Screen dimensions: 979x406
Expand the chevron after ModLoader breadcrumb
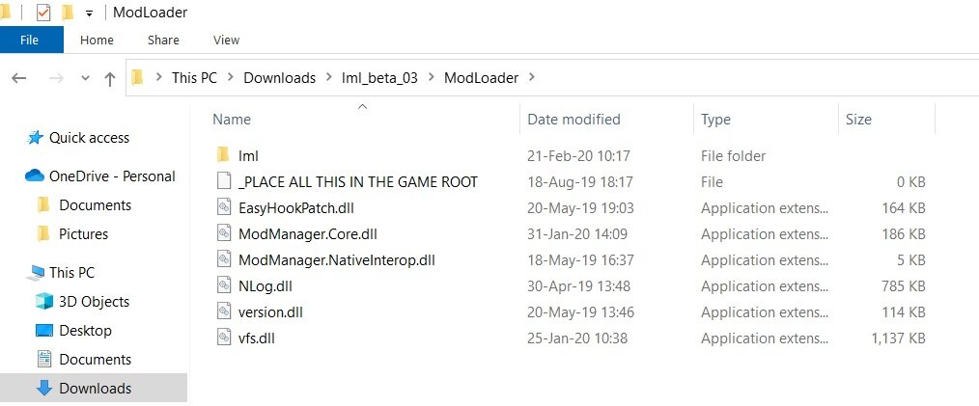tap(532, 78)
